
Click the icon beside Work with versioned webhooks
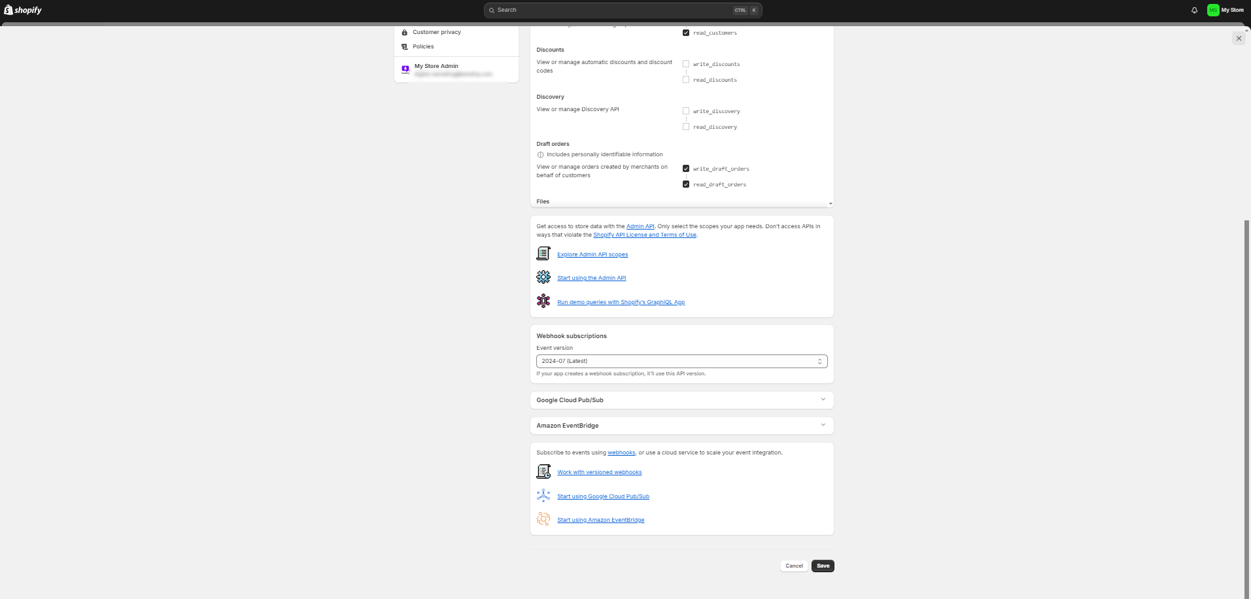[543, 471]
